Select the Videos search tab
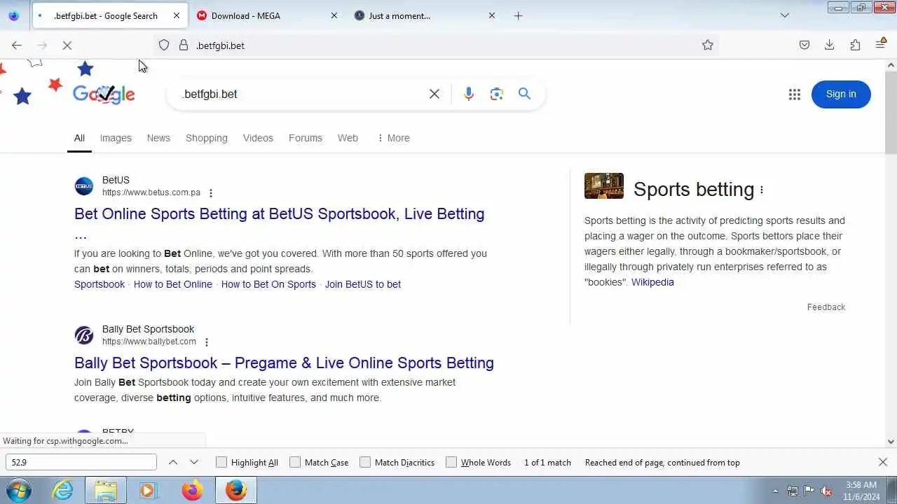This screenshot has height=504, width=897. click(x=258, y=138)
